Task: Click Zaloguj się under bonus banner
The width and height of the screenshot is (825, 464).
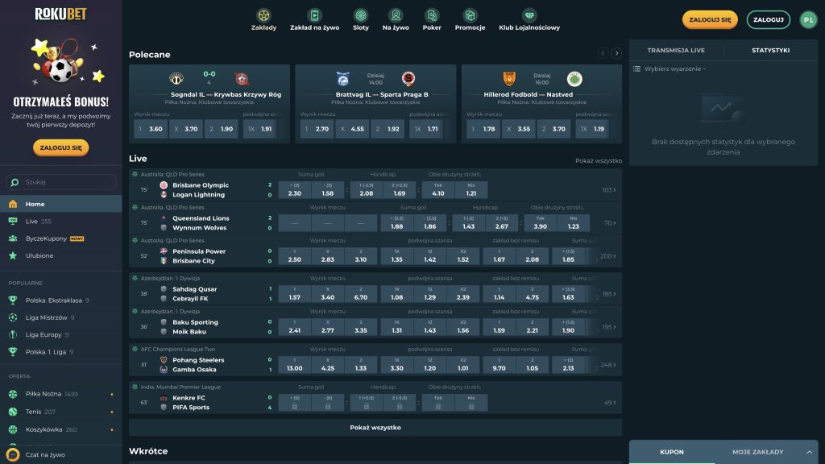Action: (61, 148)
